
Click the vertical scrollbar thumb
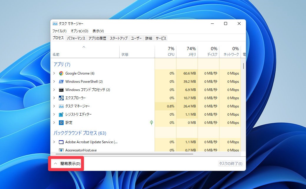coord(244,66)
